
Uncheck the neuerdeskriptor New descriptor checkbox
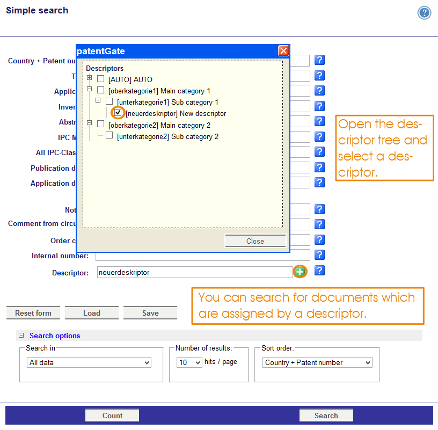[x=118, y=113]
